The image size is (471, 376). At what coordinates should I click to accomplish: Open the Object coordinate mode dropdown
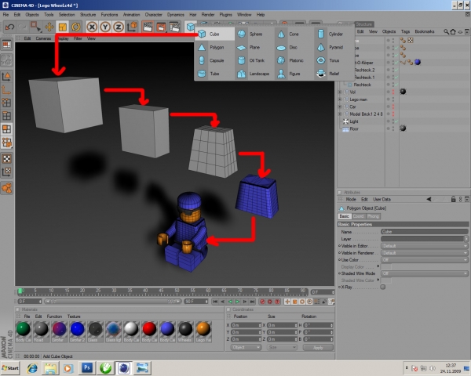pos(246,348)
